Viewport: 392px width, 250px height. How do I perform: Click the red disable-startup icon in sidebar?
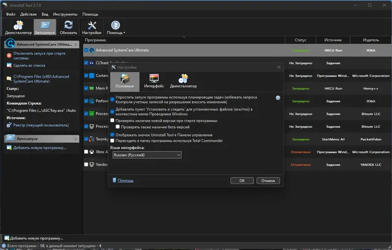(9, 55)
